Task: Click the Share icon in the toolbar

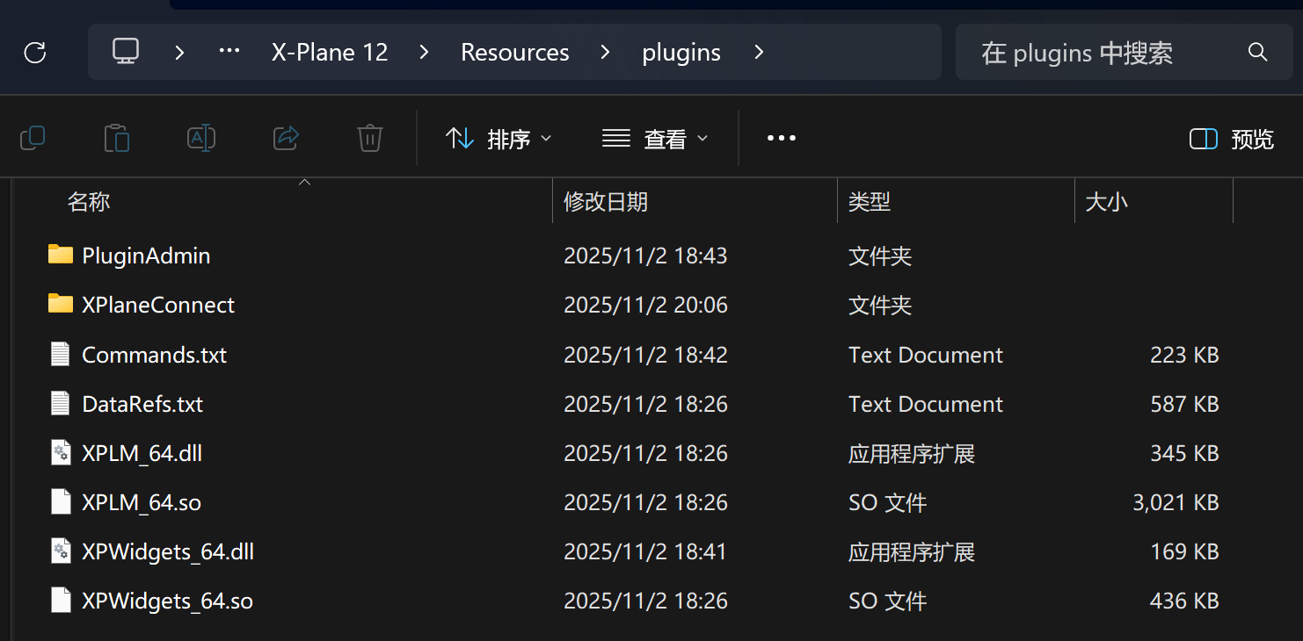Action: click(285, 138)
